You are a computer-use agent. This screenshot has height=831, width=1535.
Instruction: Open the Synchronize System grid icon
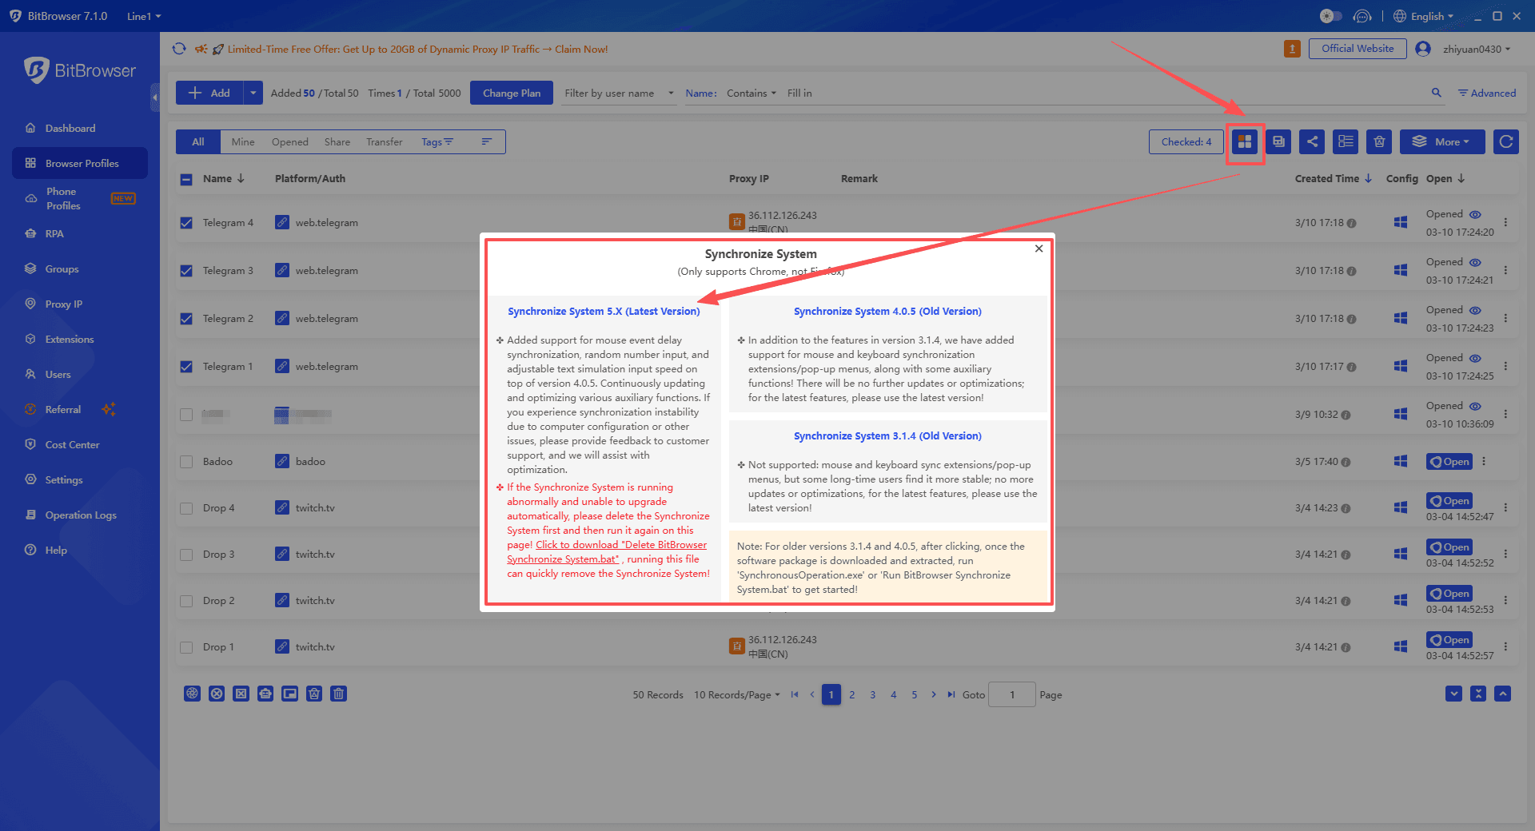1245,142
